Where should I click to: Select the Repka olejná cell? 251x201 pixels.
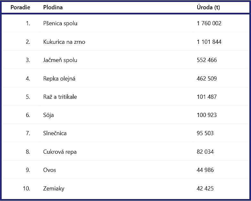pos(59,79)
